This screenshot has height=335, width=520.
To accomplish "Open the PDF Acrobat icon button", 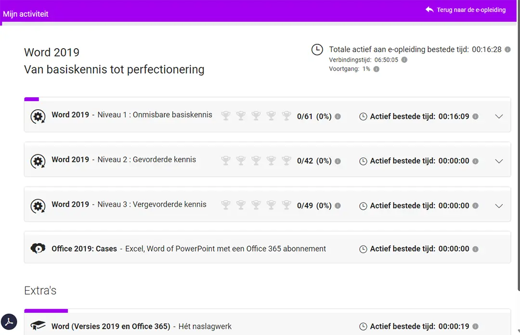I will tap(9, 322).
